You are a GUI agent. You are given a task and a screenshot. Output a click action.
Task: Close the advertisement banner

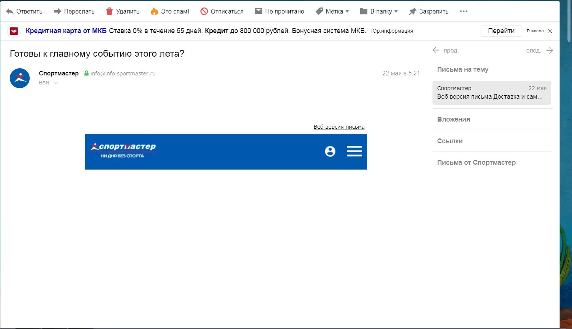pos(550,31)
